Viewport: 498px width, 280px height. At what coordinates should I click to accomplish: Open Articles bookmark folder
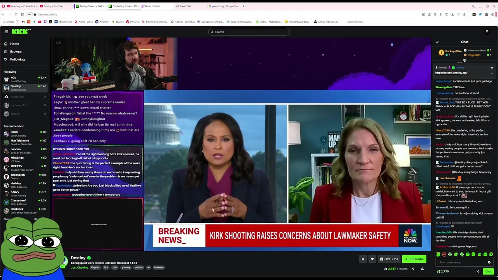8,22
